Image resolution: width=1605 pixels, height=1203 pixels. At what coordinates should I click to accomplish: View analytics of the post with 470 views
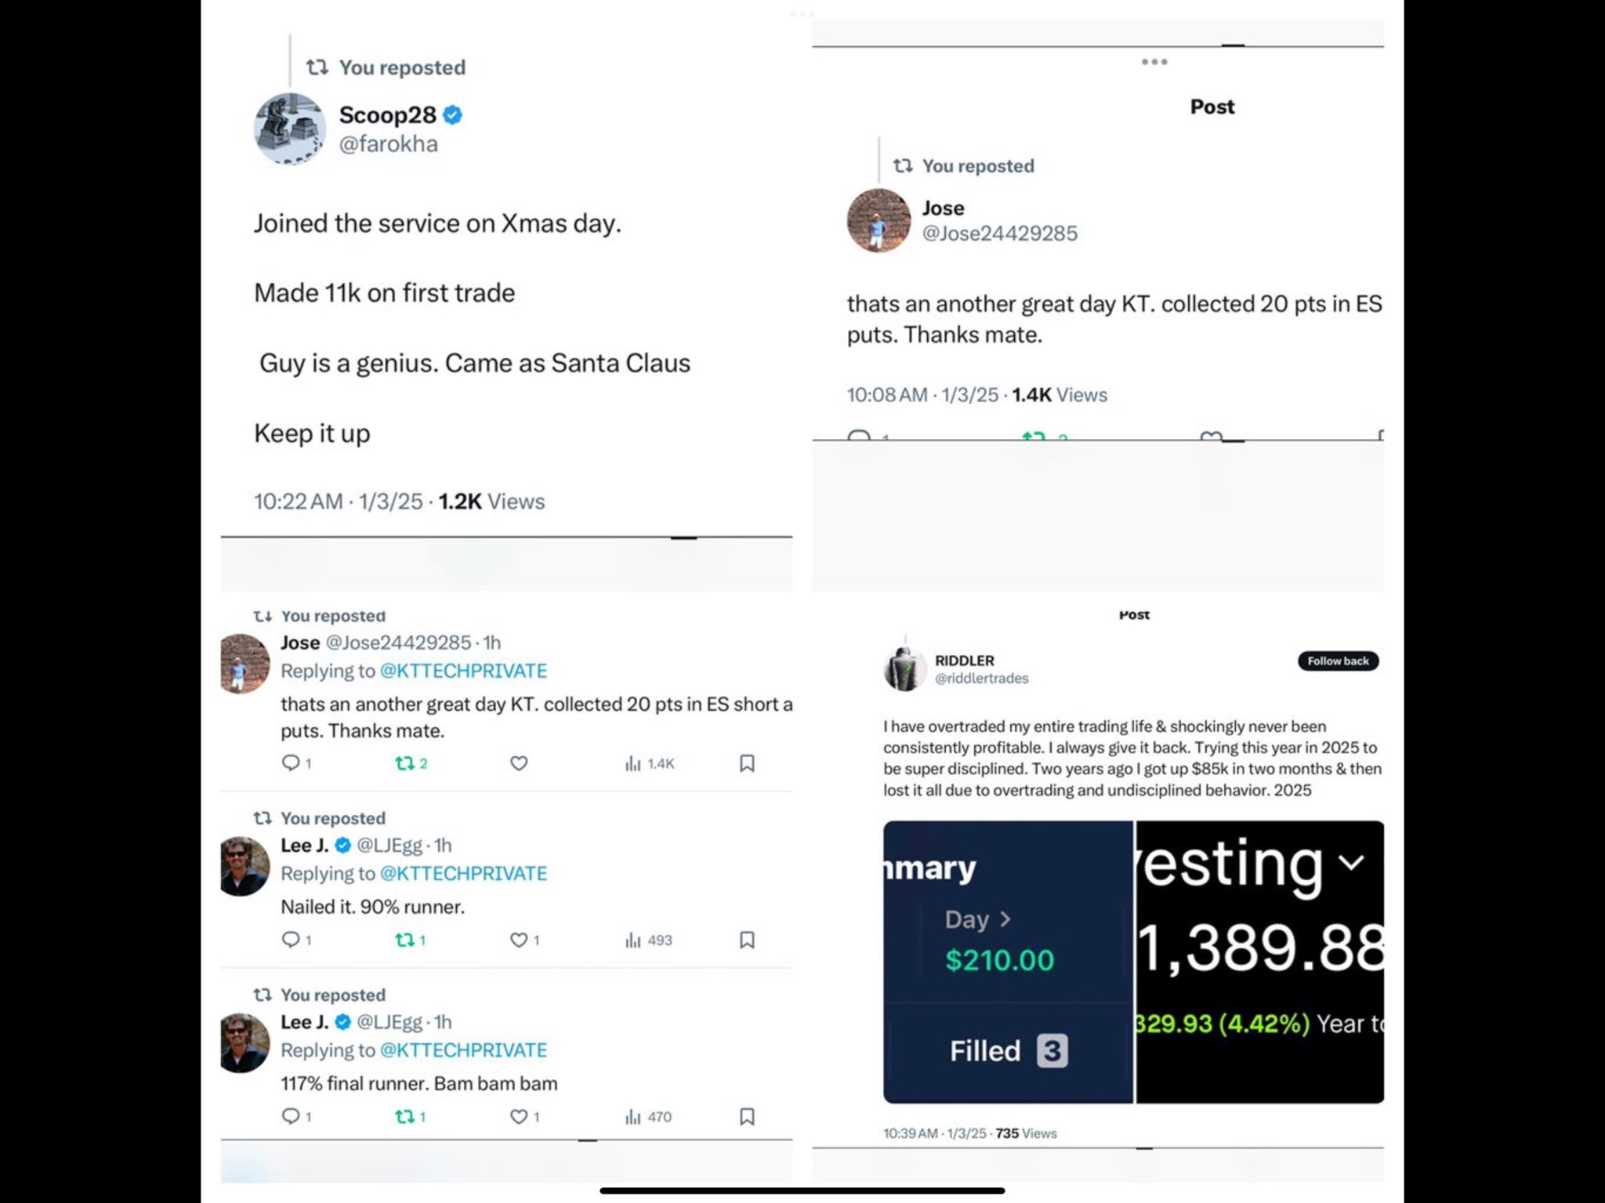coord(648,1116)
